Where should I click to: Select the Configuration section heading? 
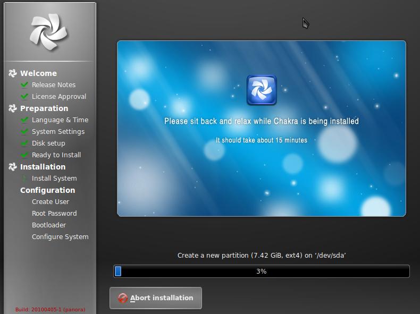[x=47, y=190]
